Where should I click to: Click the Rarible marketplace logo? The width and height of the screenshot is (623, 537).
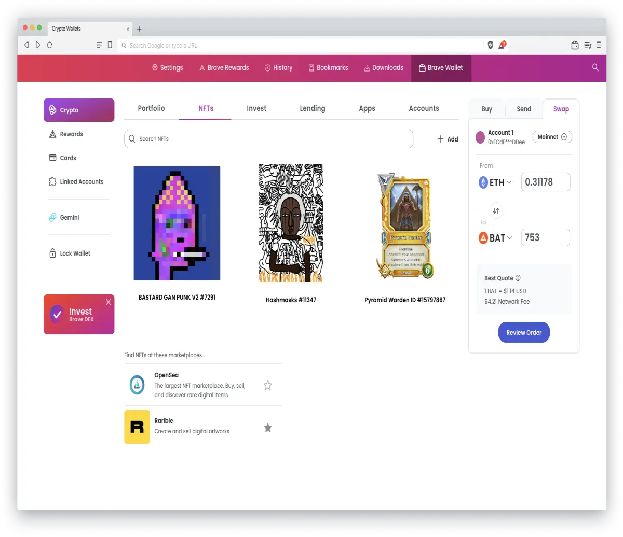(137, 427)
